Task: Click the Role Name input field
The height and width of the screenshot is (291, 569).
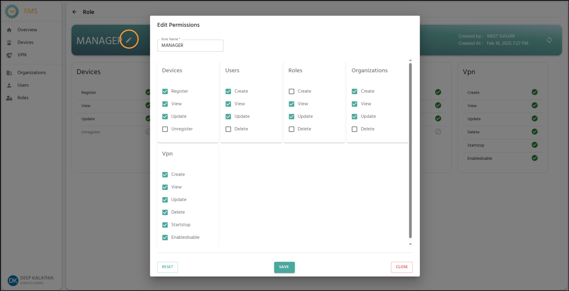Action: 190,46
